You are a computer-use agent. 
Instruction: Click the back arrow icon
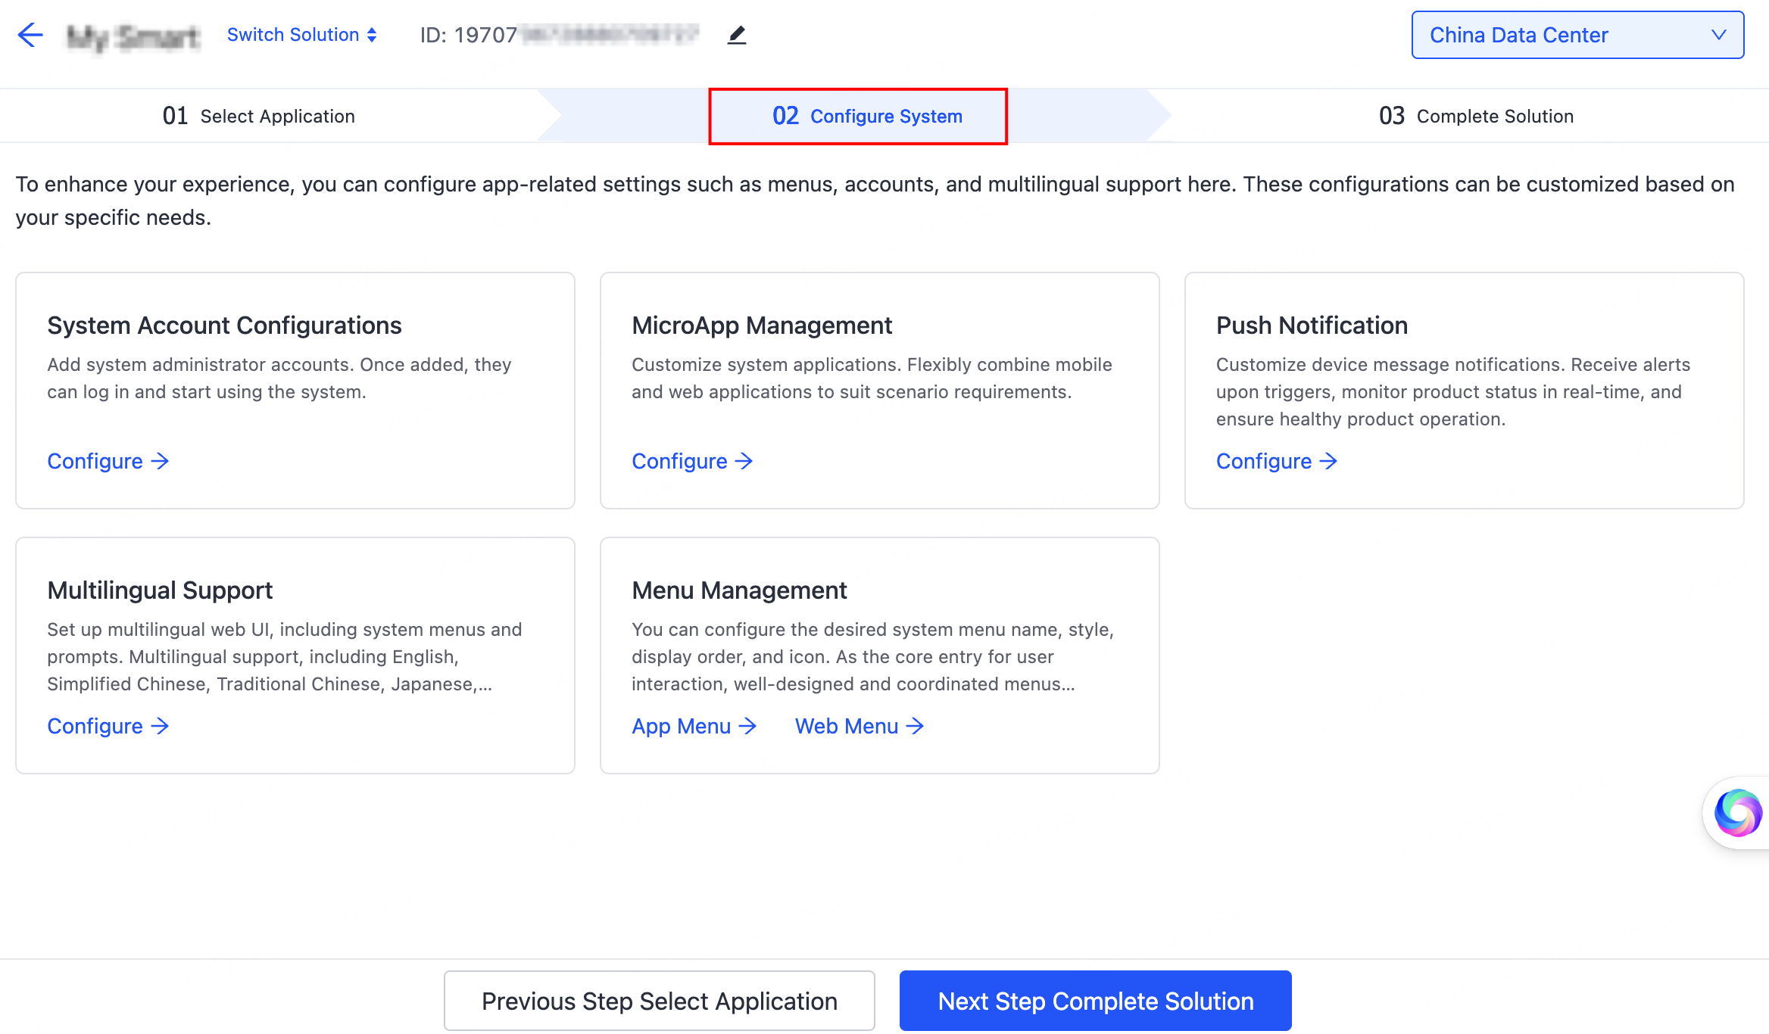click(30, 35)
